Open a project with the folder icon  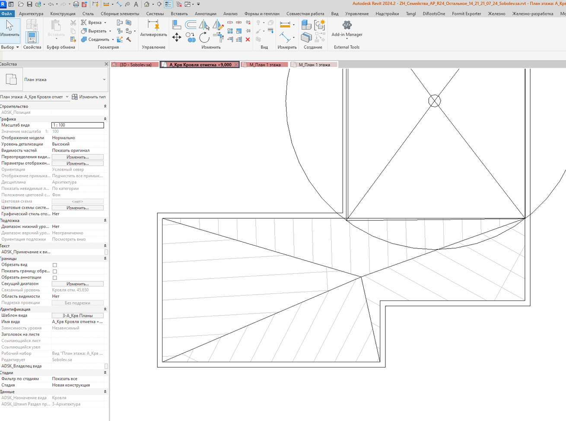click(20, 4)
